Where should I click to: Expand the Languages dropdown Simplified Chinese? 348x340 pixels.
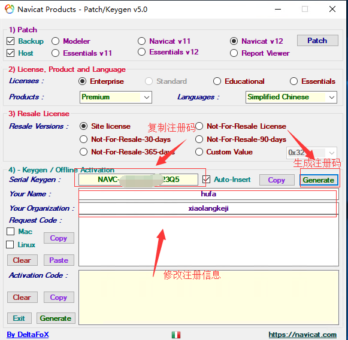[291, 97]
